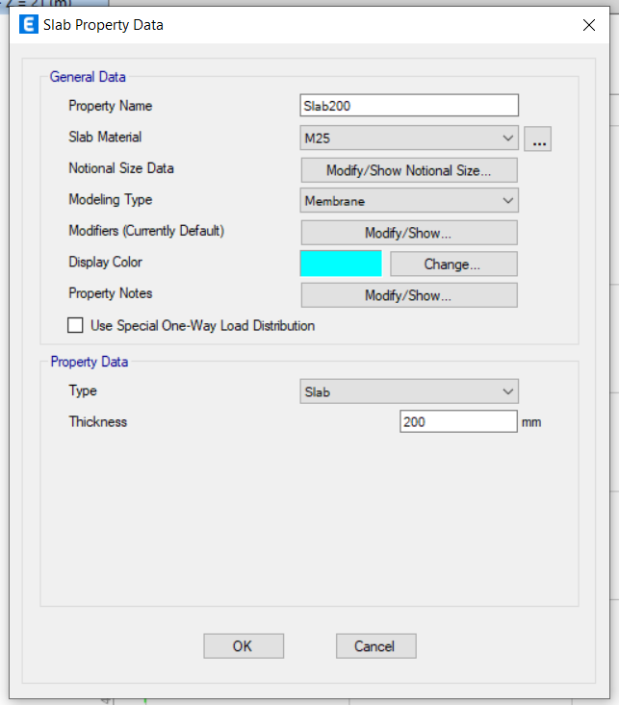
Task: Click the Thickness input field showing 200
Action: [458, 421]
